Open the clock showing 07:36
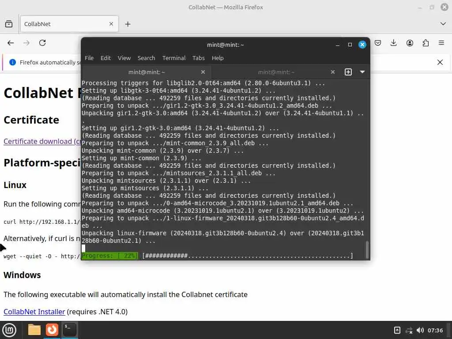 point(435,330)
